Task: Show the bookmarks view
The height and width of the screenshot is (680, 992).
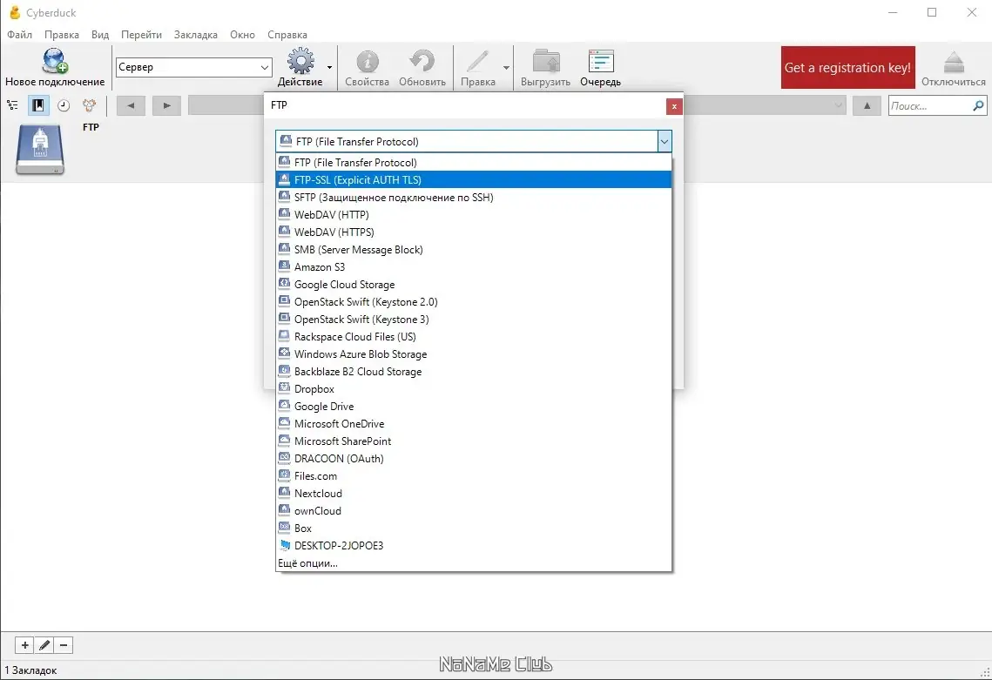Action: pos(38,105)
